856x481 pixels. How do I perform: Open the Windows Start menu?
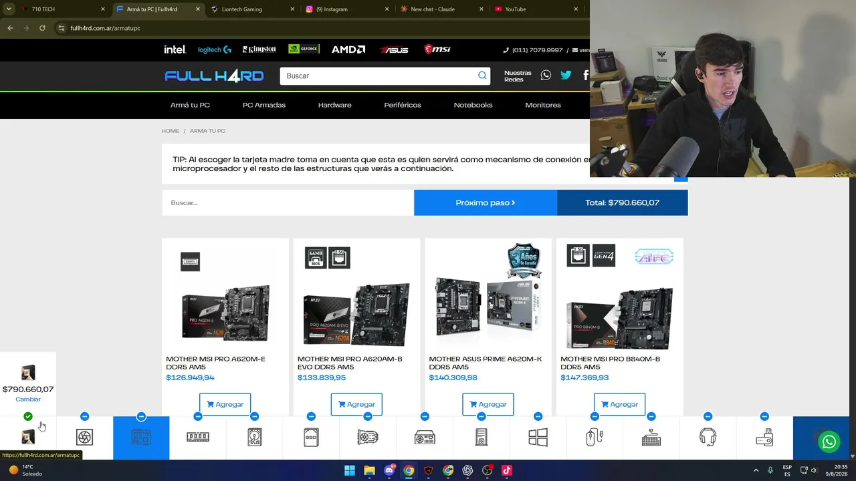click(x=350, y=470)
